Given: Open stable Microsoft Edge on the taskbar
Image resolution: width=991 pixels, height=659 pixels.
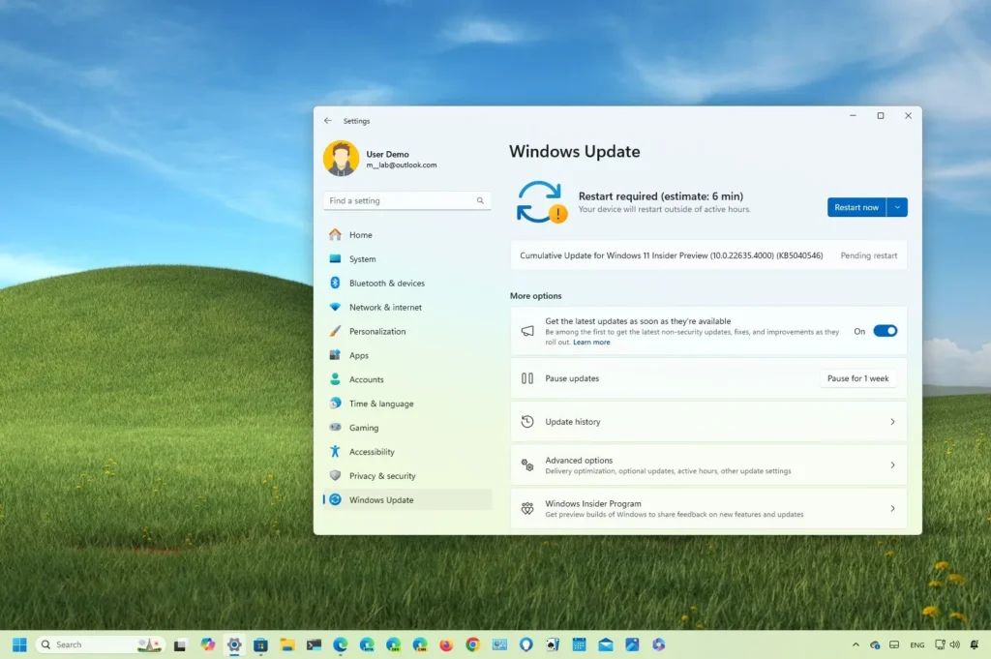Looking at the screenshot, I should pos(341,644).
